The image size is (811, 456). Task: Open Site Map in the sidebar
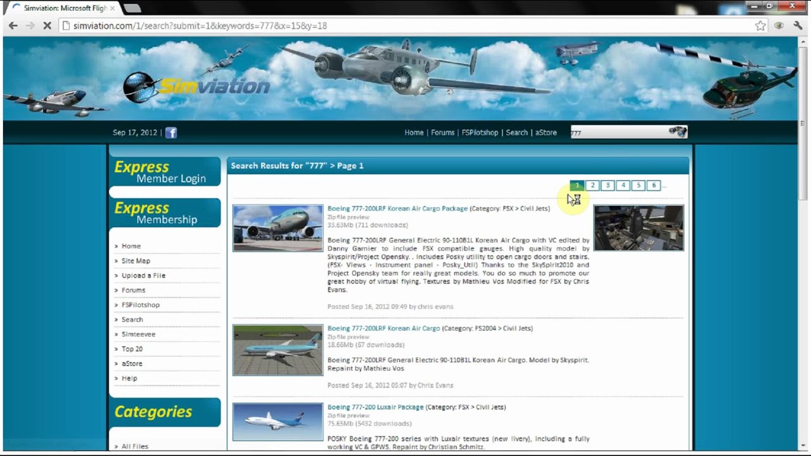tap(136, 260)
